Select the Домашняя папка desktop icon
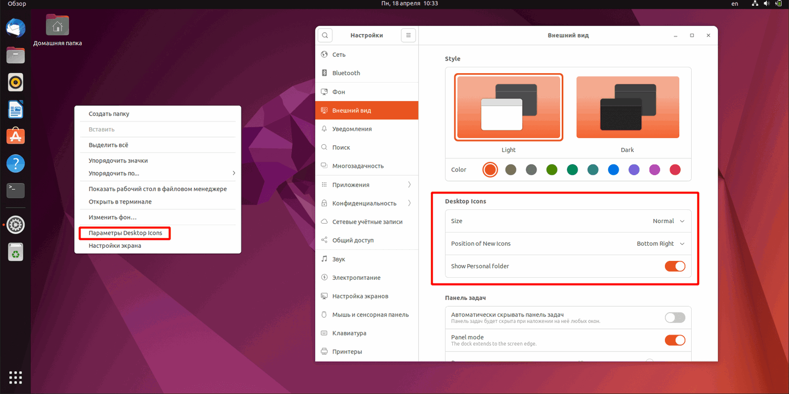 click(57, 30)
